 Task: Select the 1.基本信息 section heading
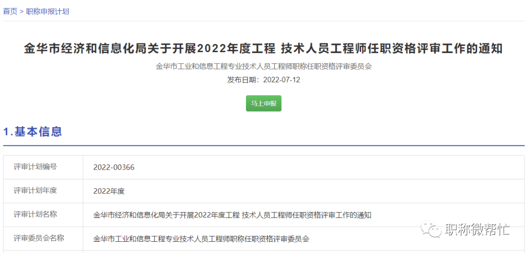pyautogui.click(x=33, y=132)
